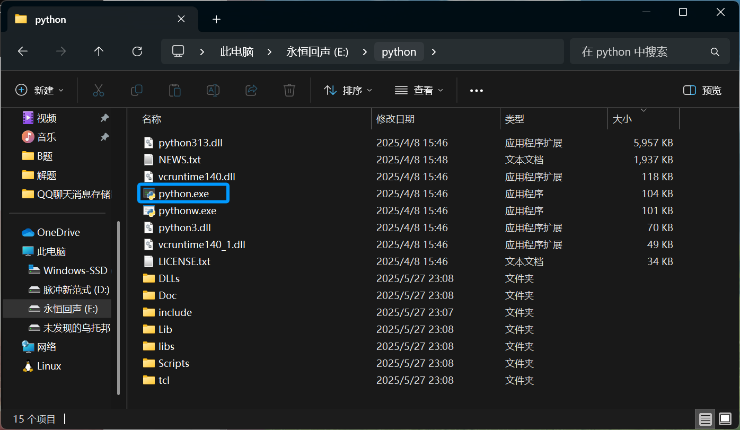Click 此电脑 breadcrumb in address bar
This screenshot has width=740, height=430.
(236, 52)
